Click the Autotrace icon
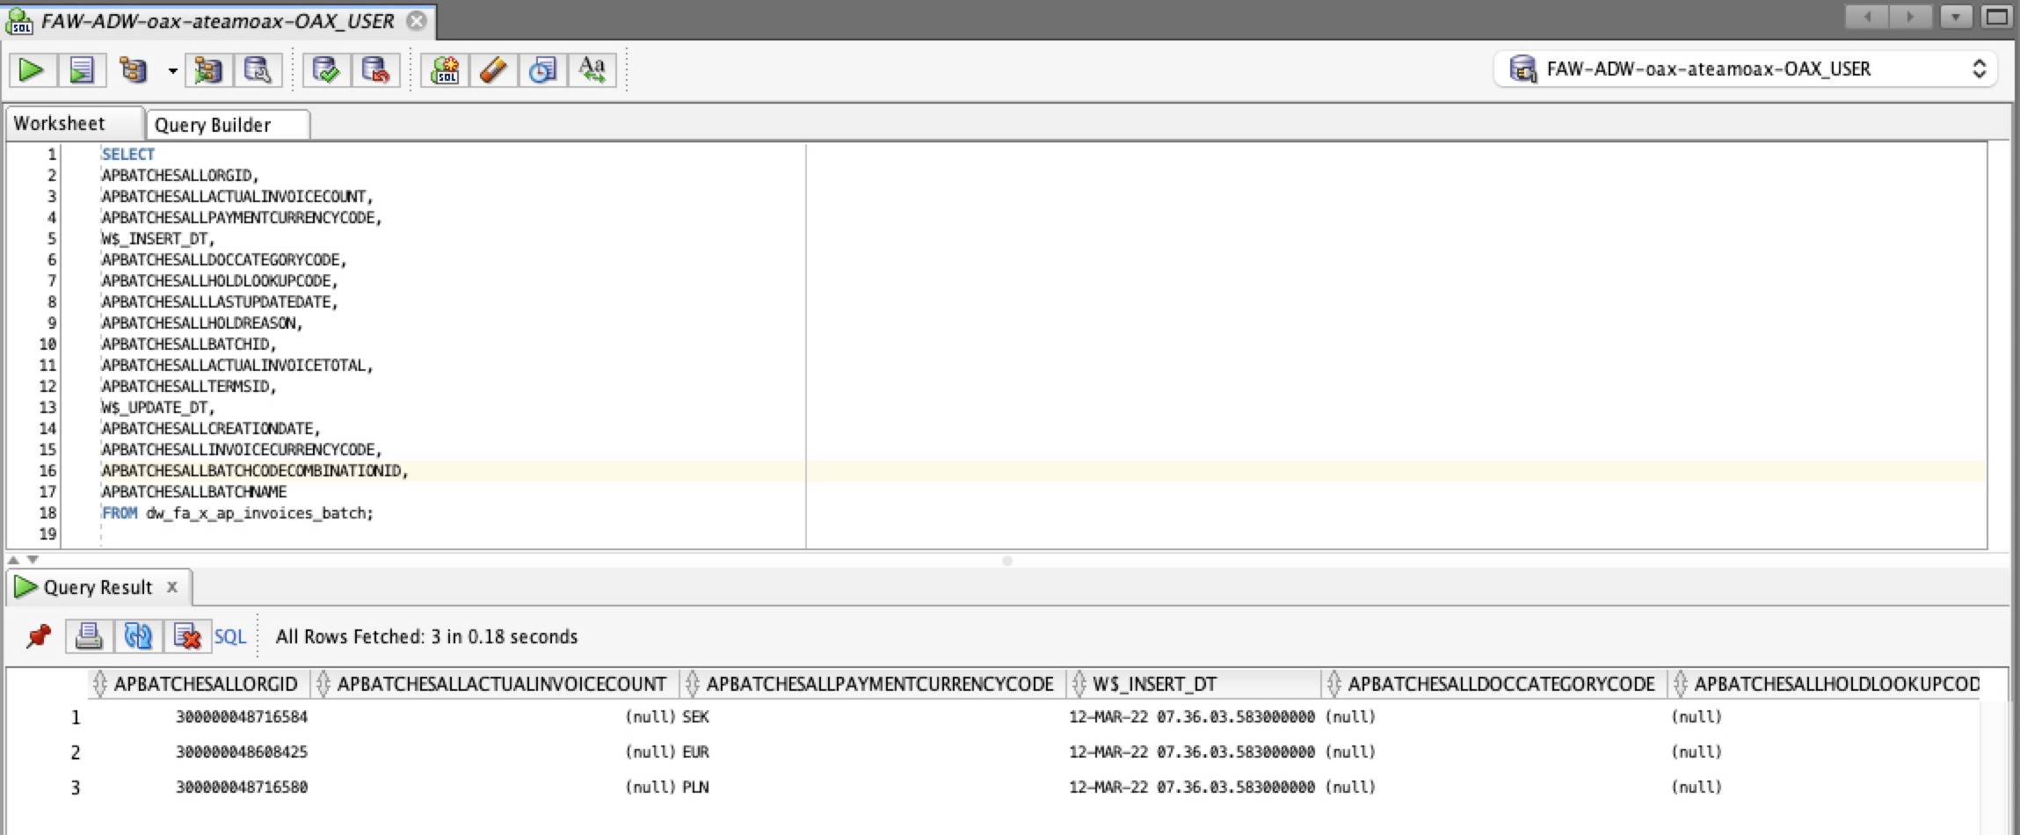This screenshot has height=835, width=2020. tap(208, 69)
